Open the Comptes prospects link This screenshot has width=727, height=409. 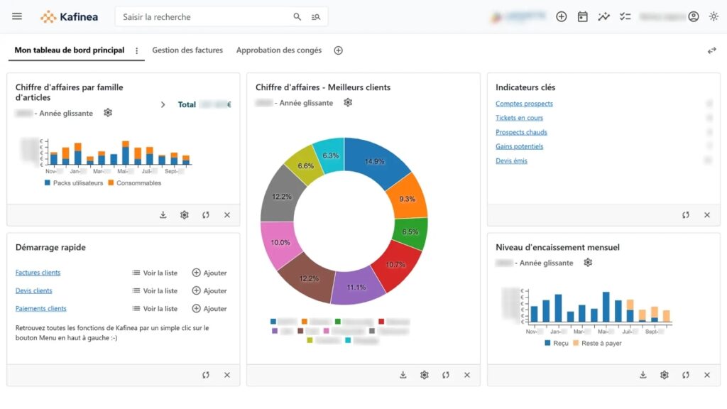click(x=523, y=103)
